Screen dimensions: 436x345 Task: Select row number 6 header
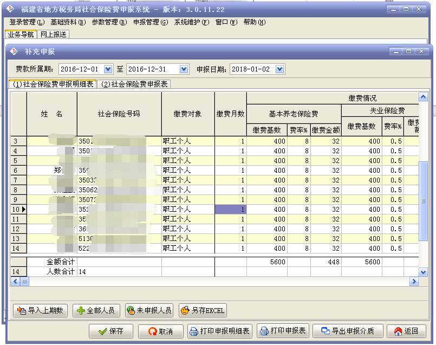coord(18,170)
